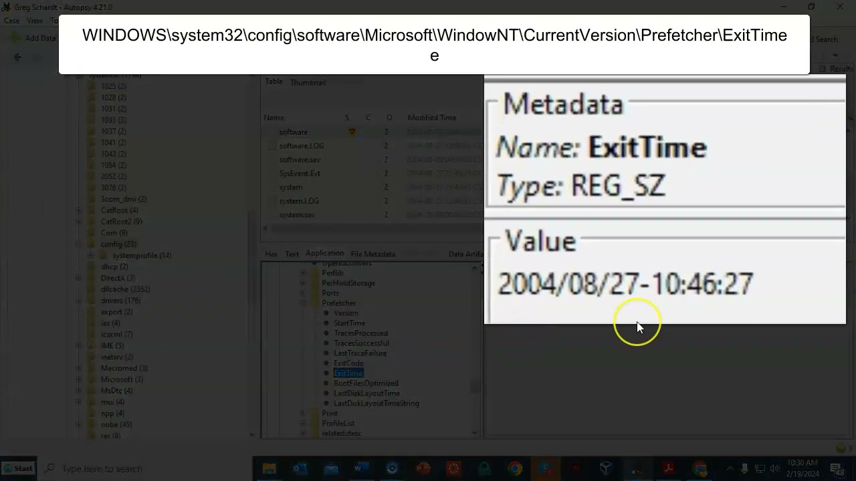Expand the CatRoot folder node
Screen dimensions: 856x481
pos(79,210)
